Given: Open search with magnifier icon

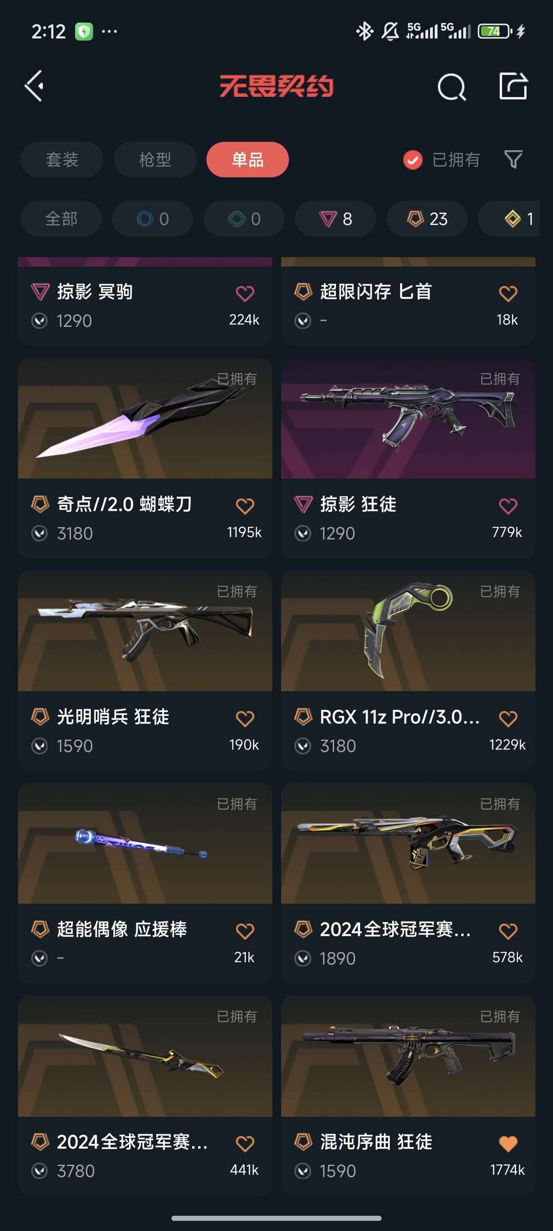Looking at the screenshot, I should coord(452,87).
